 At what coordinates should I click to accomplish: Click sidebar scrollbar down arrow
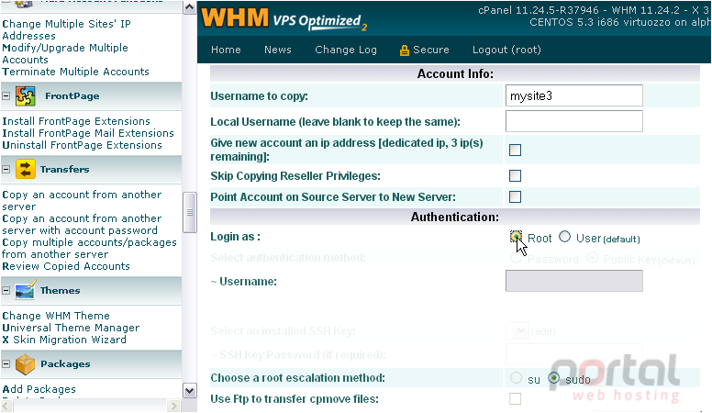pos(189,390)
